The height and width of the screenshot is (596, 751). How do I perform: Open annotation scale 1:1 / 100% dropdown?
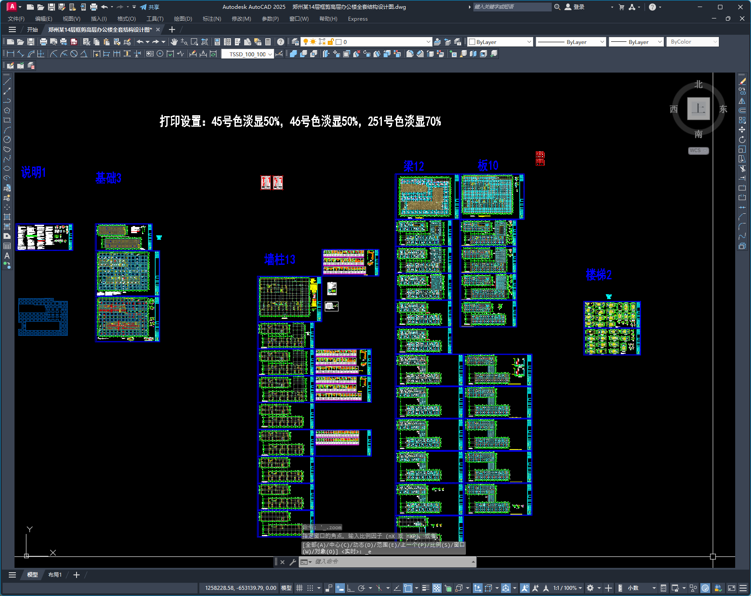click(x=568, y=588)
